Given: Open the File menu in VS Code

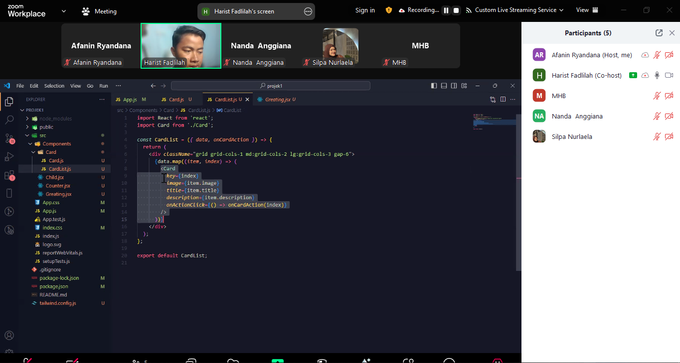Looking at the screenshot, I should coord(20,86).
